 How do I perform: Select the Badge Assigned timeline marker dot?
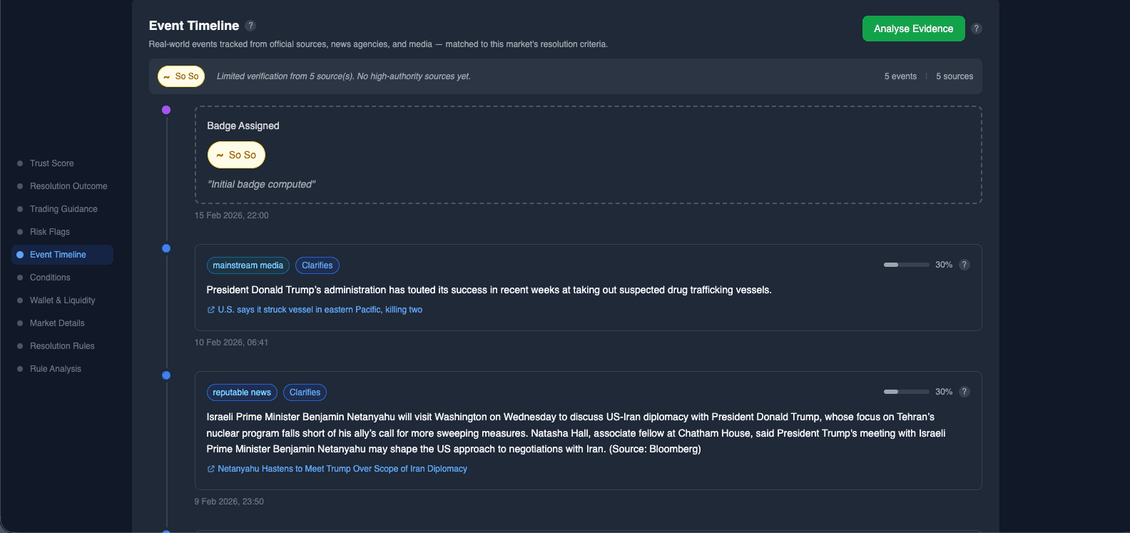[166, 110]
